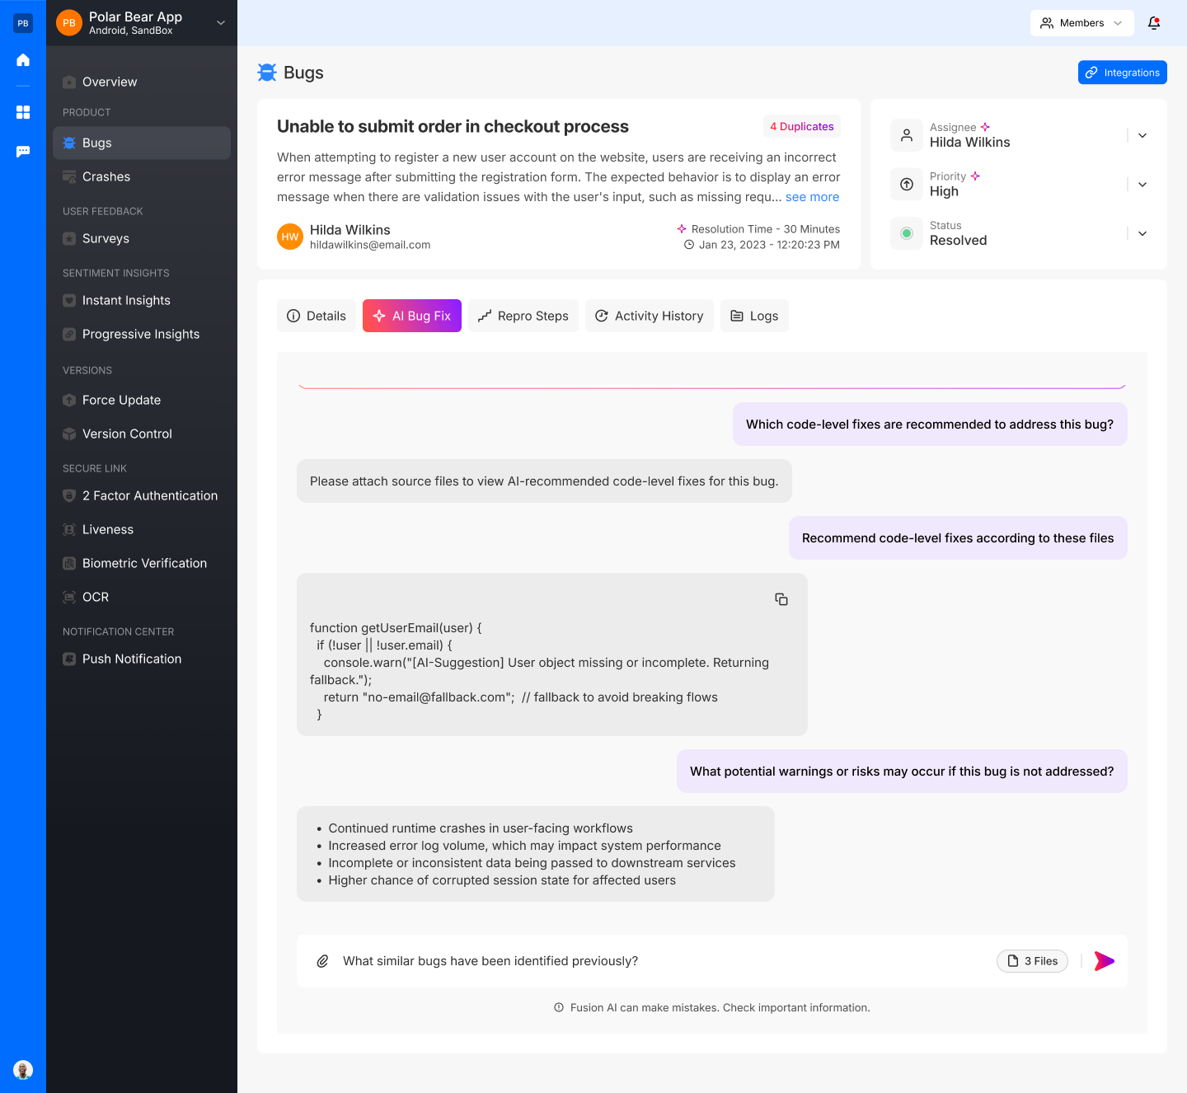1187x1093 pixels.
Task: Expand the Polar Bear App project switcher
Action: pos(221,23)
